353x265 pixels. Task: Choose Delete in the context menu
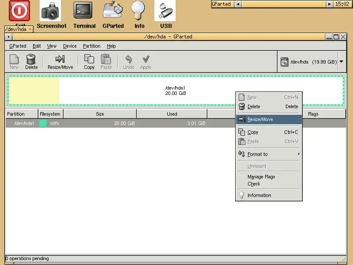pyautogui.click(x=269, y=106)
